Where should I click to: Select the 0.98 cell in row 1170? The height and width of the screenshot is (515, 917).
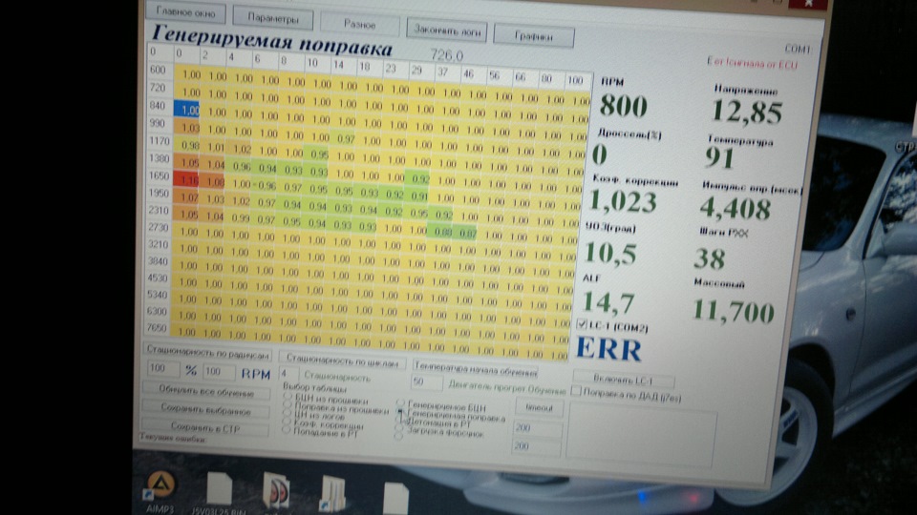pyautogui.click(x=188, y=144)
